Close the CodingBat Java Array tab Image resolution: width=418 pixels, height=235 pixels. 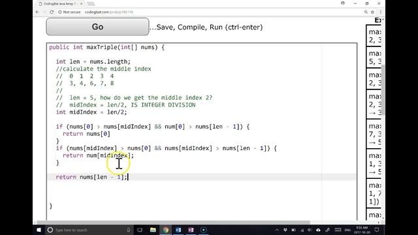pyautogui.click(x=81, y=4)
